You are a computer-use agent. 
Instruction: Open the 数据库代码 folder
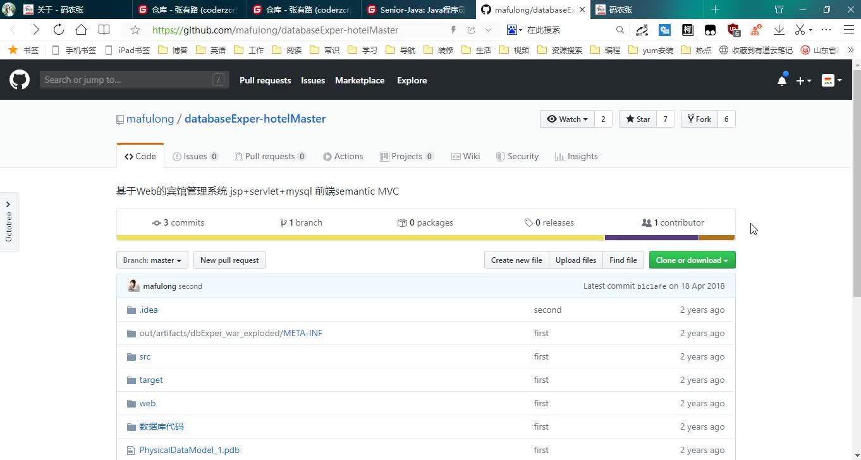click(161, 427)
